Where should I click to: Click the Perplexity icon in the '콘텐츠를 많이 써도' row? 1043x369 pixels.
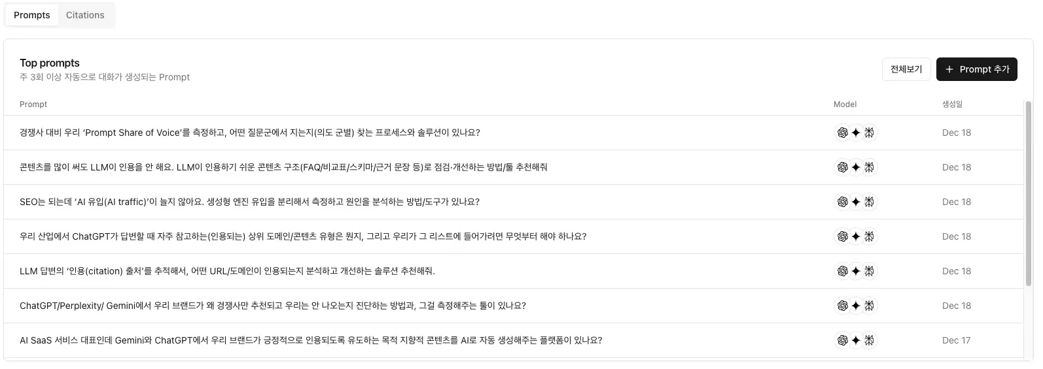click(869, 167)
